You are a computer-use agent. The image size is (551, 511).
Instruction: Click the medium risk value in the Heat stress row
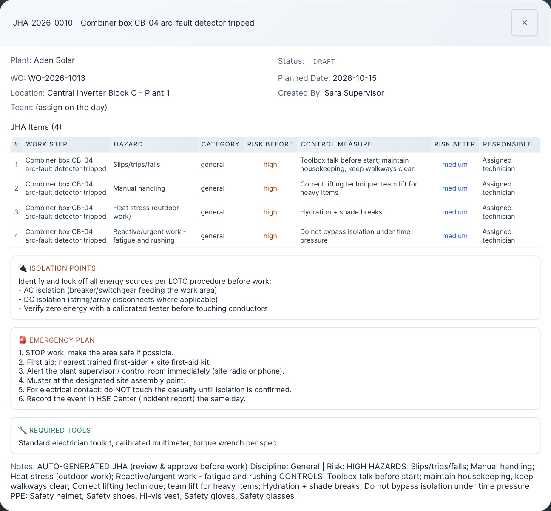(455, 212)
